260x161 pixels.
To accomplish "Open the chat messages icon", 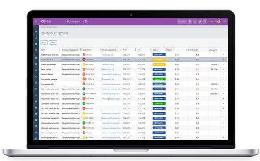I will point(200,21).
